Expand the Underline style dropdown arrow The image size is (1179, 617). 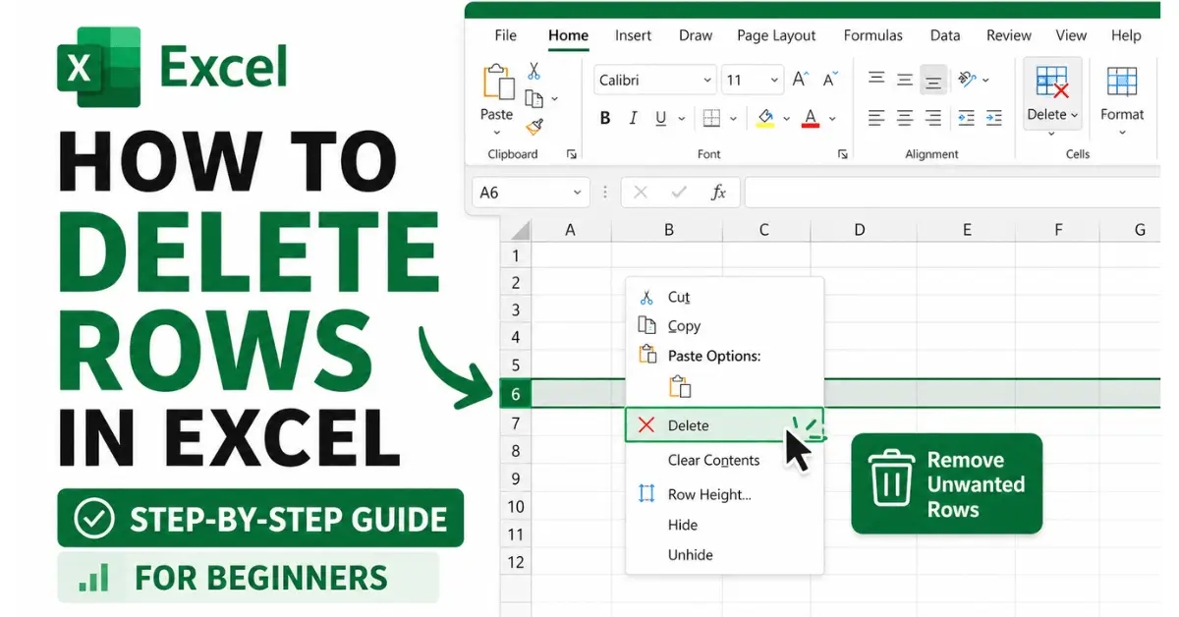(x=683, y=119)
